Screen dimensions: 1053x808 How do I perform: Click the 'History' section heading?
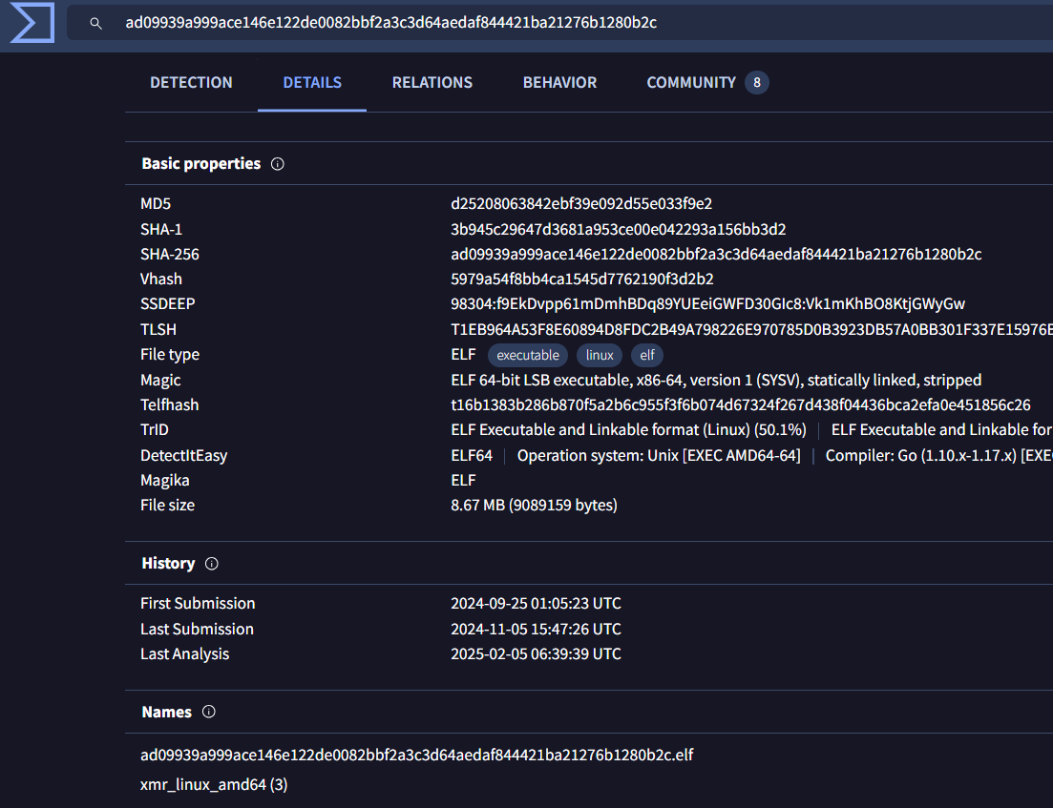pos(168,564)
